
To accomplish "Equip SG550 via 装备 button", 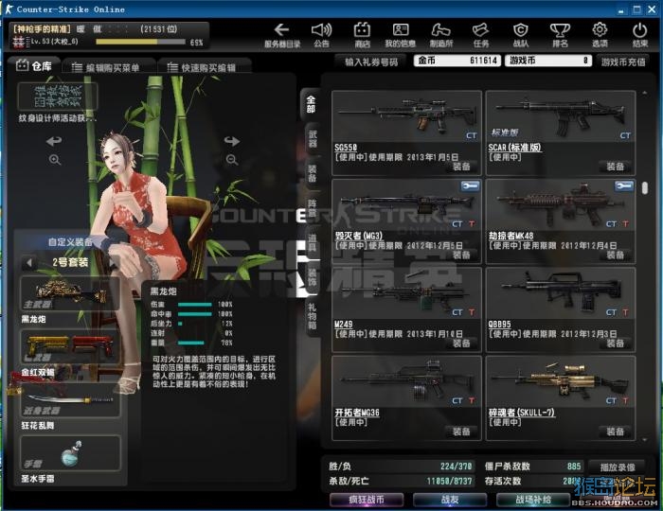I will point(461,167).
